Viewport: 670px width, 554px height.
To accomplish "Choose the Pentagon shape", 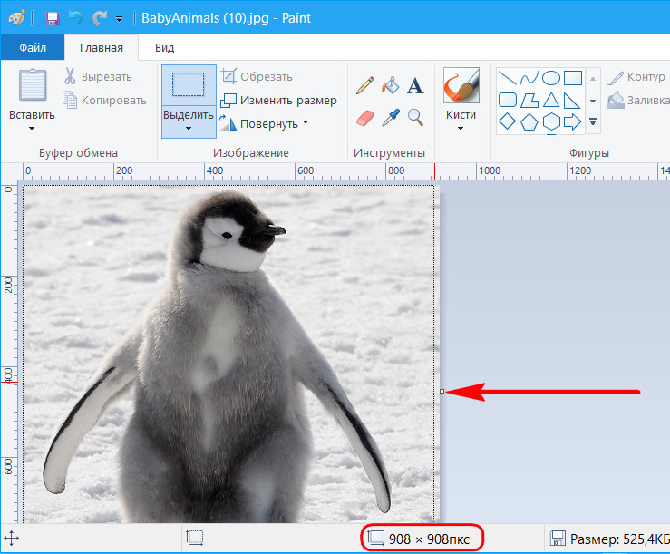I will pyautogui.click(x=529, y=121).
